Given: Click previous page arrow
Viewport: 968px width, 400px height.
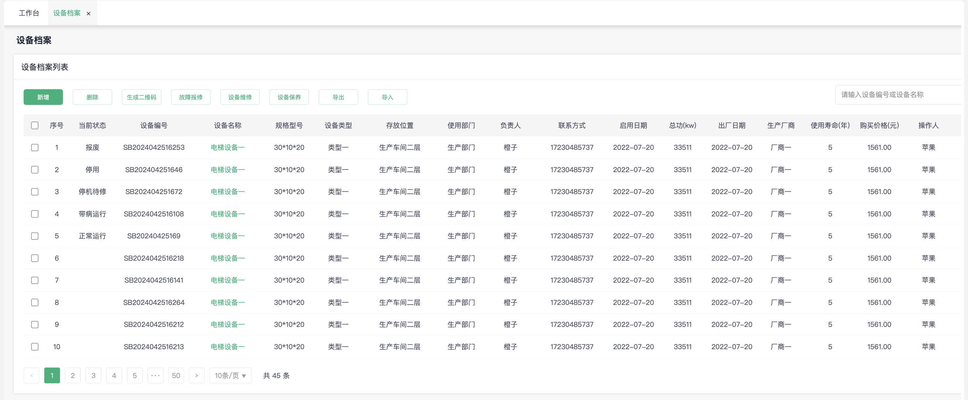Looking at the screenshot, I should pyautogui.click(x=31, y=375).
